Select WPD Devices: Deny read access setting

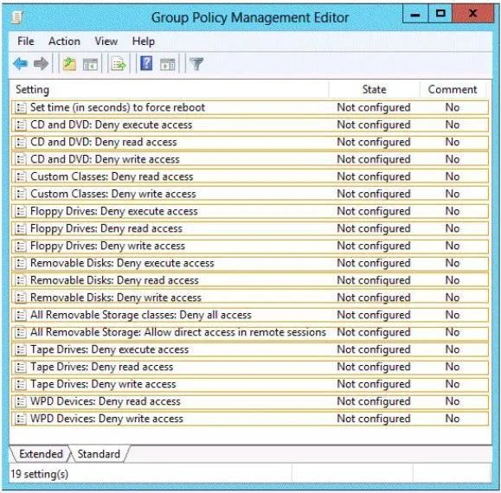pos(250,401)
